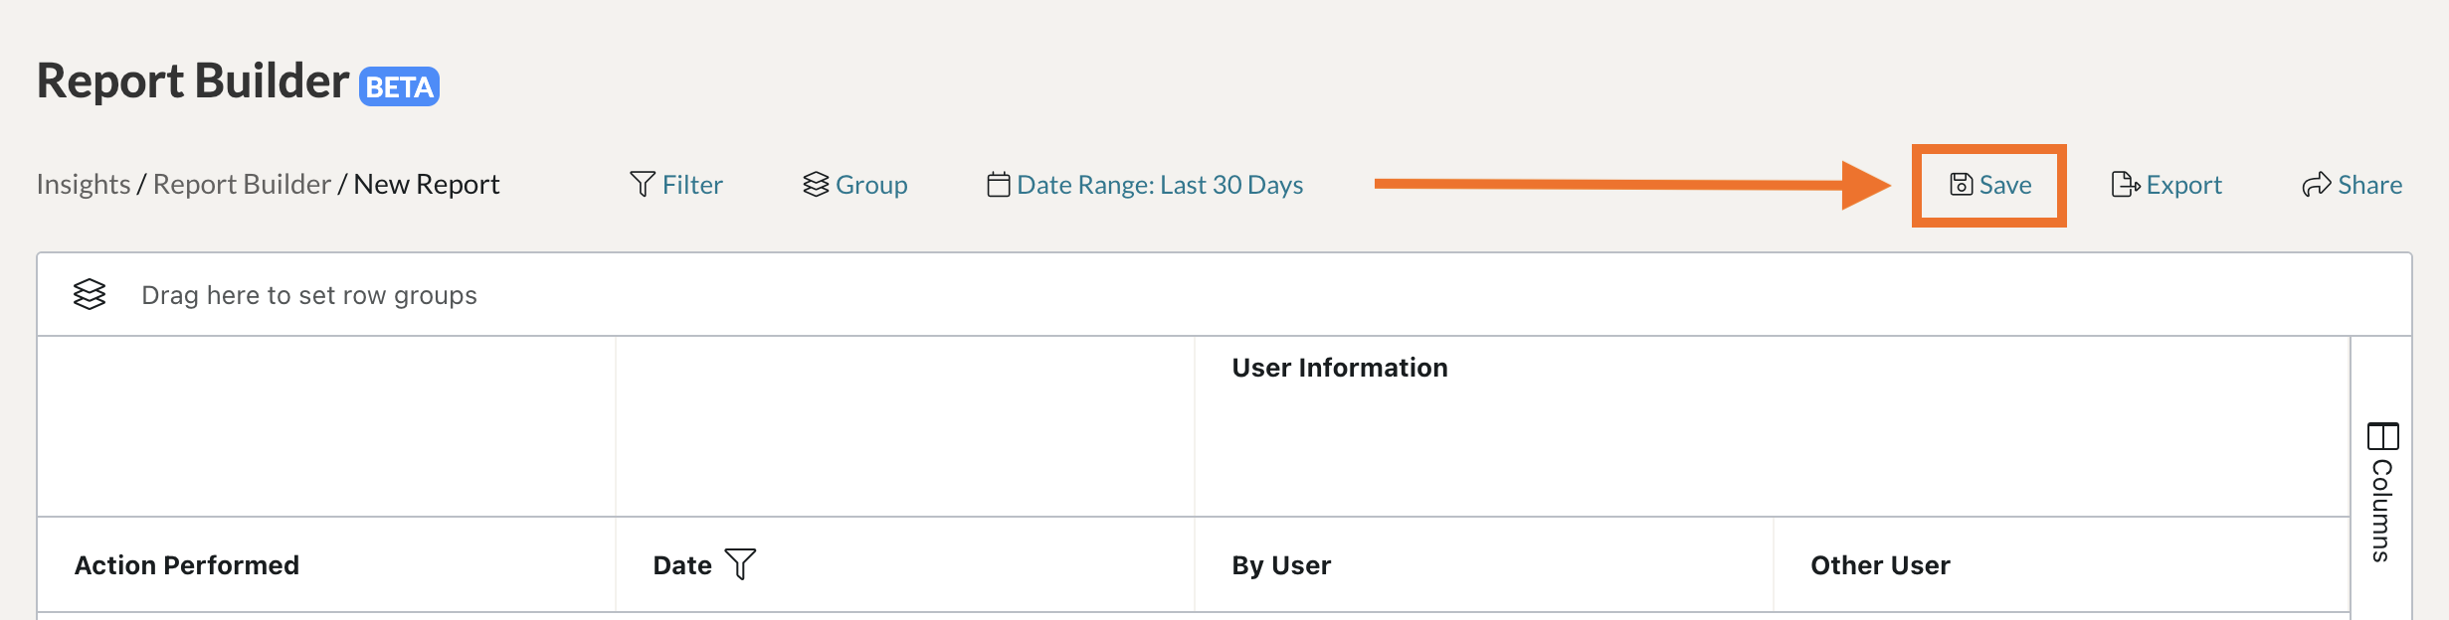2449x620 pixels.
Task: Click the Export document icon
Action: [x=2125, y=185]
